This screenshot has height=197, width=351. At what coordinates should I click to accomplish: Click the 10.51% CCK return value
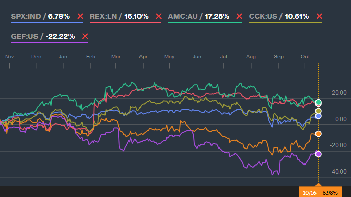coord(297,16)
